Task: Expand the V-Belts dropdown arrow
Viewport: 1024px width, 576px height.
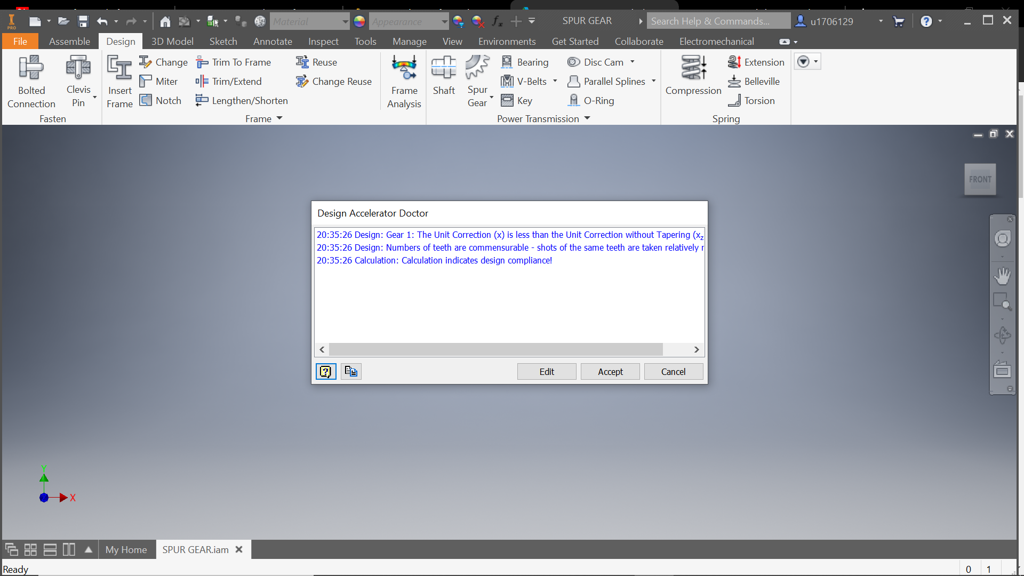Action: pos(556,81)
